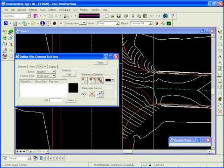Open the Internet Explorer globe icon

tap(165, 16)
